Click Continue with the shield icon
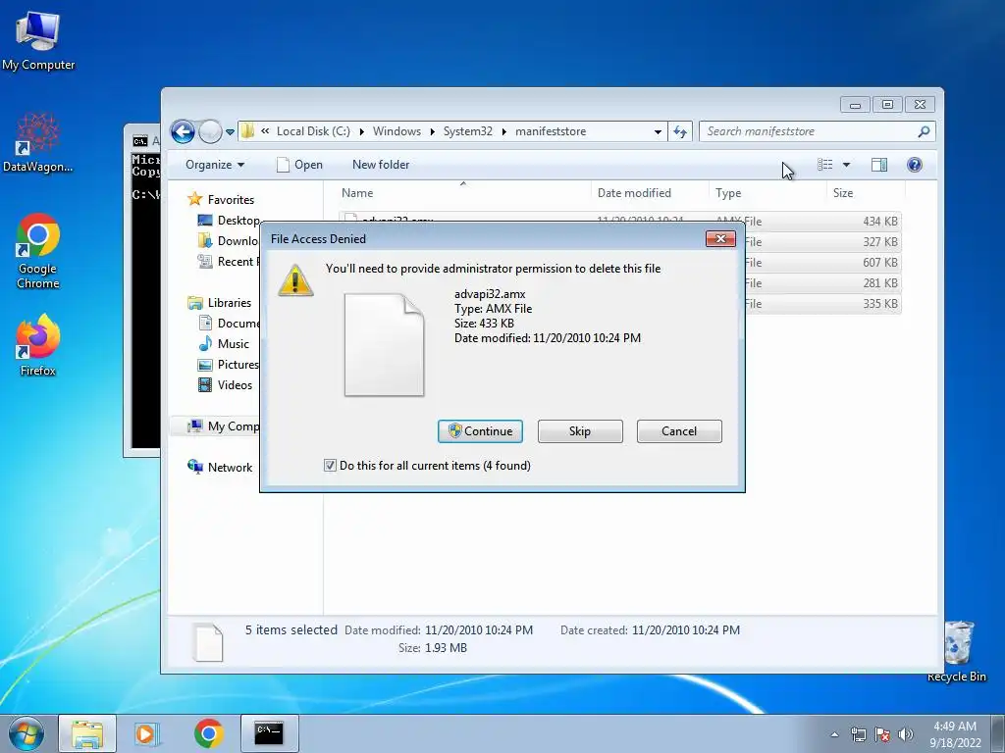 [480, 431]
